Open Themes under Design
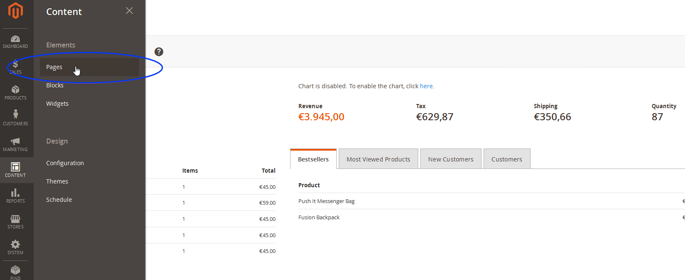Screen dimensions: 685x280 (x=57, y=181)
